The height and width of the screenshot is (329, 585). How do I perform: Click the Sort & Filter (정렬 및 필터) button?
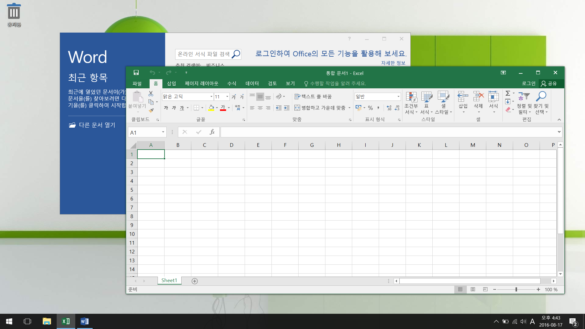tap(524, 103)
